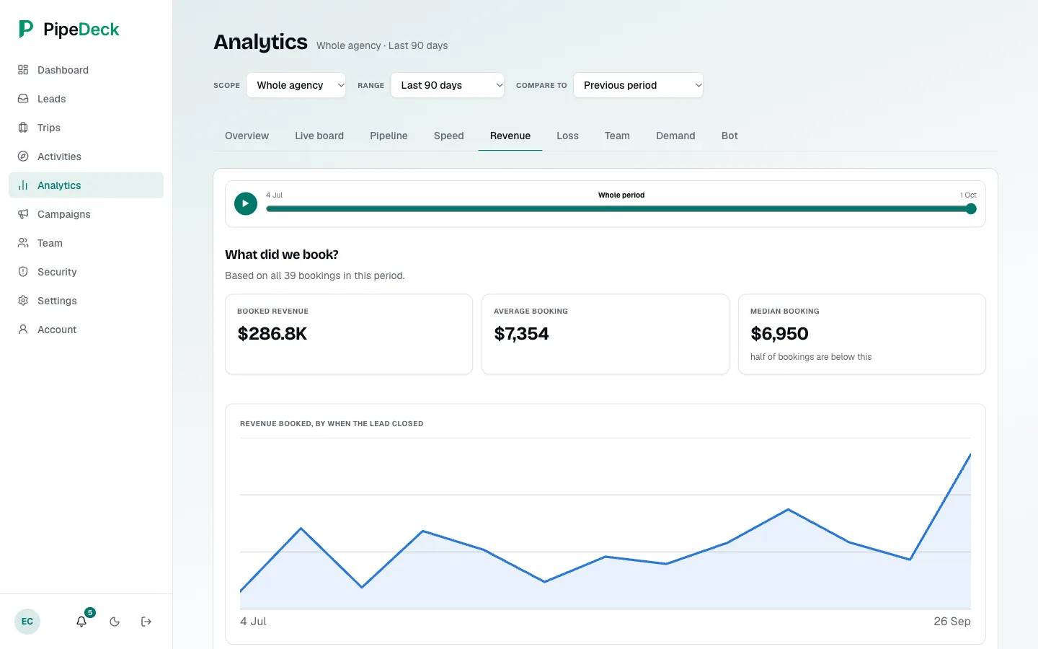Click "Based on all 39 bookings" text
The image size is (1038, 649).
pyautogui.click(x=315, y=275)
